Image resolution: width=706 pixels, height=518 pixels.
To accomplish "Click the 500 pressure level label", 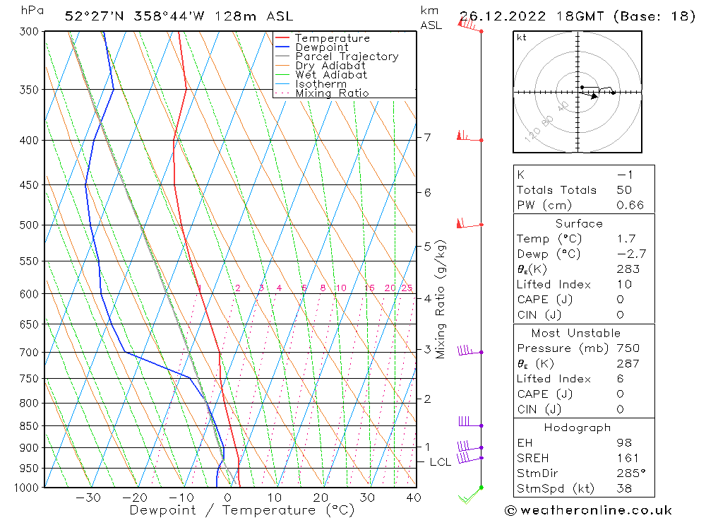I will [x=30, y=225].
